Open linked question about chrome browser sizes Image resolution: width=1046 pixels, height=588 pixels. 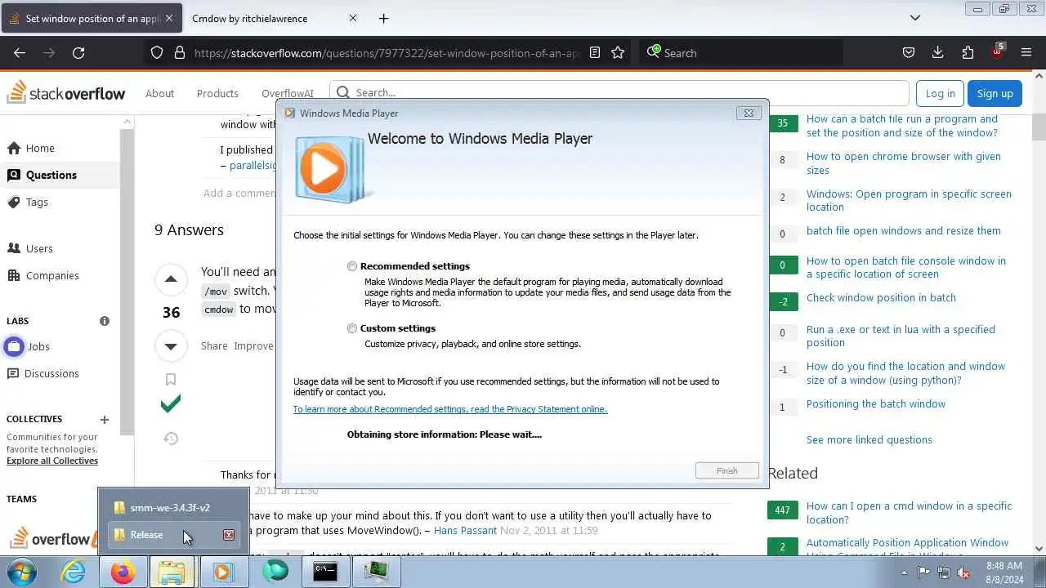[903, 163]
